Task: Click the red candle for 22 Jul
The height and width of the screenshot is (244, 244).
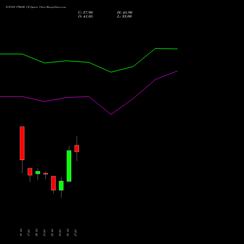Action: point(53,183)
